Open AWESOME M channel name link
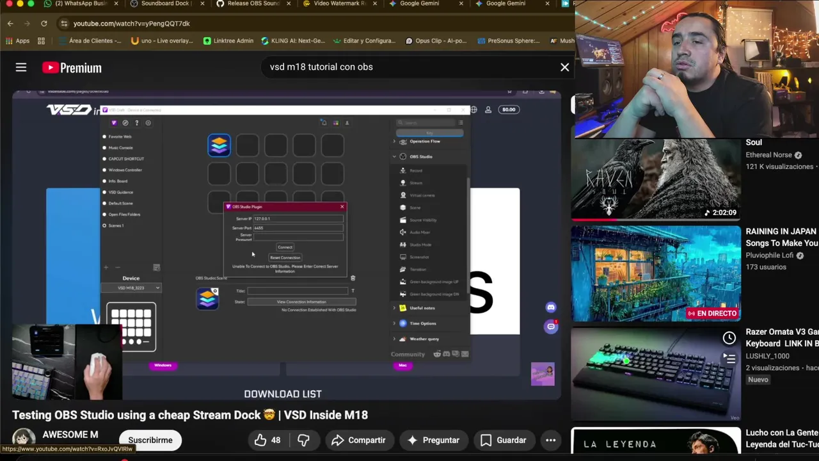Image resolution: width=819 pixels, height=461 pixels. coord(70,435)
